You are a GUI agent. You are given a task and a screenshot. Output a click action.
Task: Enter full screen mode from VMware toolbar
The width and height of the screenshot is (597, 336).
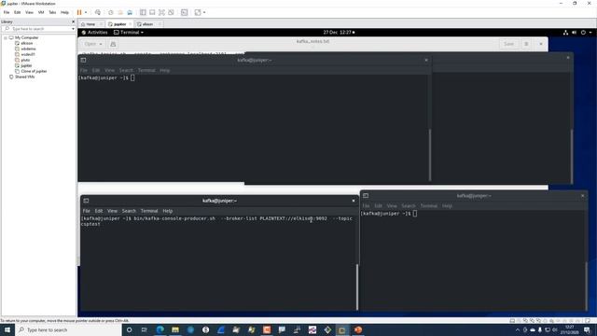(x=161, y=12)
